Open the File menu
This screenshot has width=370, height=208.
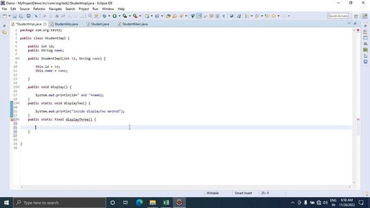pos(4,9)
